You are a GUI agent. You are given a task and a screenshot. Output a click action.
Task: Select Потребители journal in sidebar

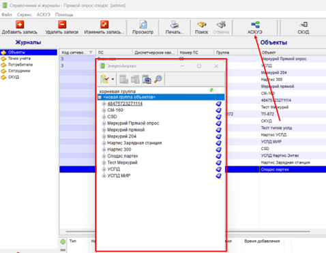tap(20, 65)
